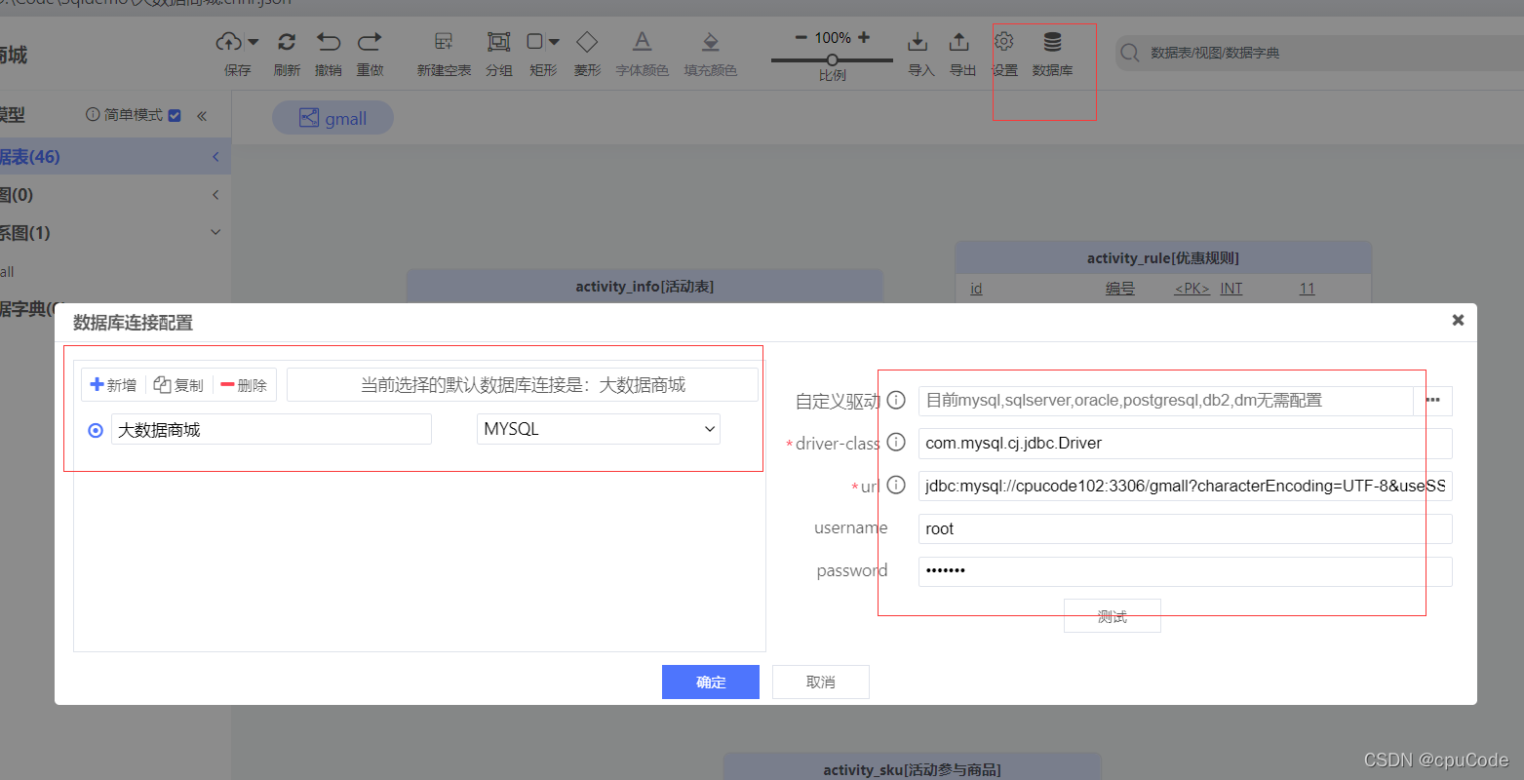Viewport: 1524px width, 780px height.
Task: Click the Import icon in toolbar
Action: click(x=918, y=42)
